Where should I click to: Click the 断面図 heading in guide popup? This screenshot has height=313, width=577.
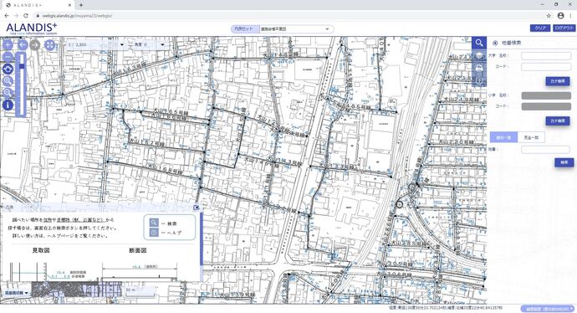point(138,250)
